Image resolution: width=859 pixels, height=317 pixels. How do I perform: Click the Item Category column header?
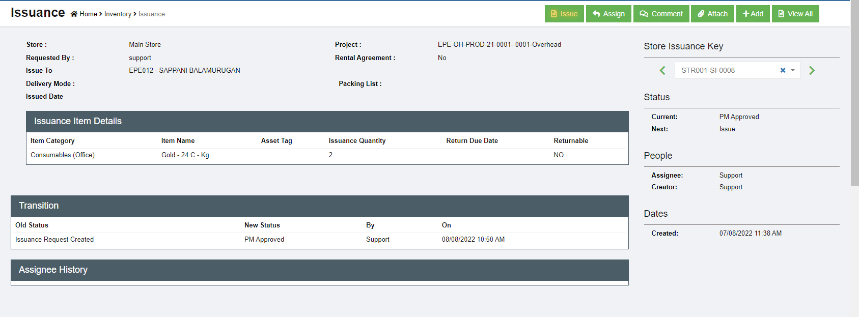click(x=52, y=141)
